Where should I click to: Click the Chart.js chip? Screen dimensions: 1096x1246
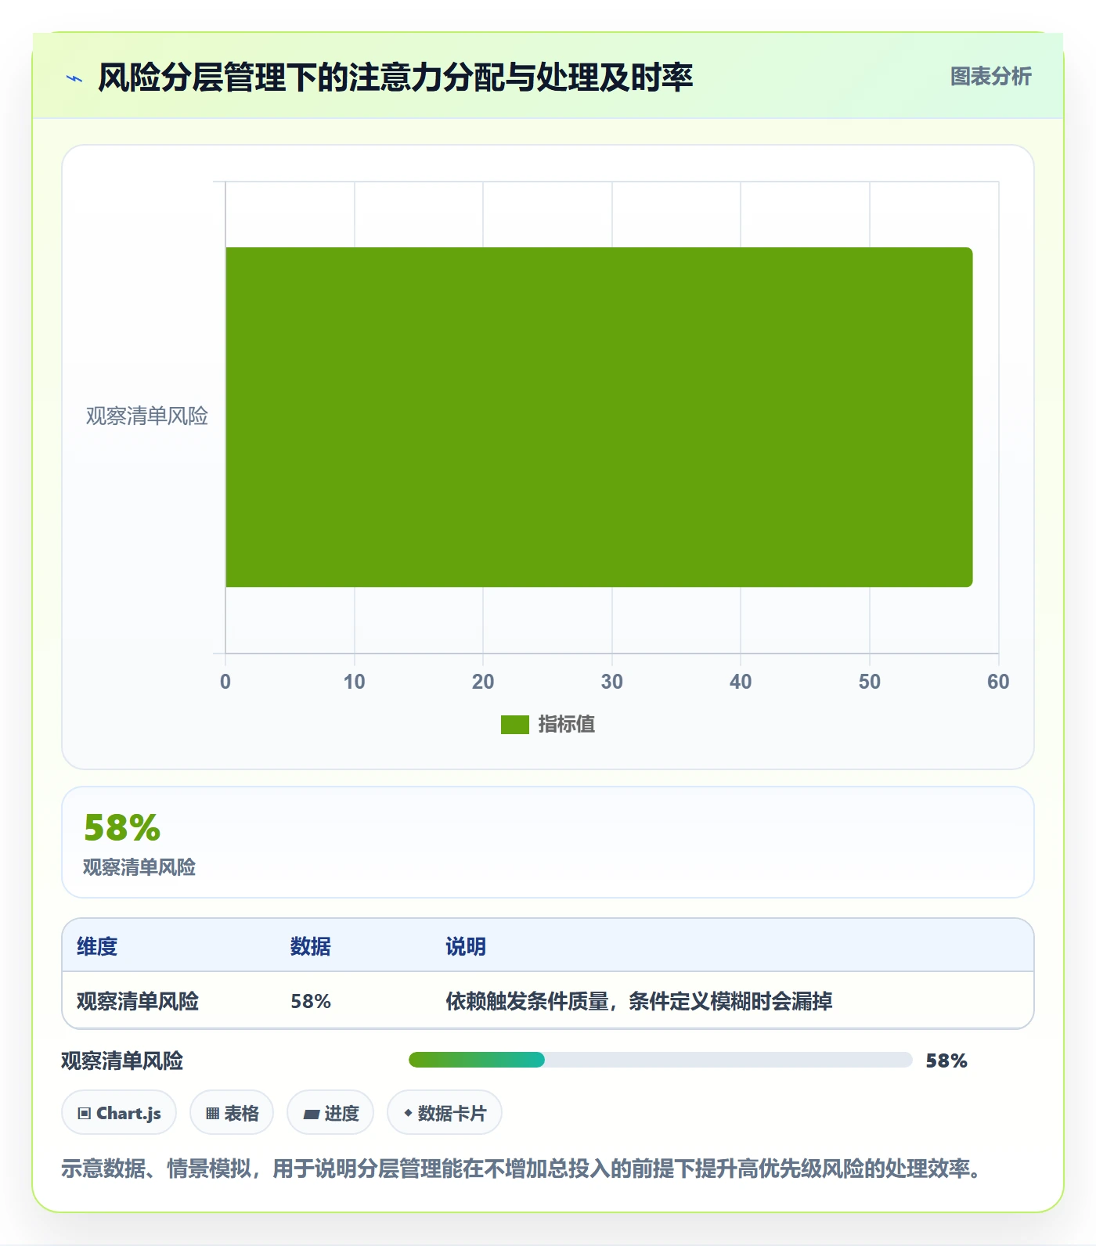[119, 1113]
